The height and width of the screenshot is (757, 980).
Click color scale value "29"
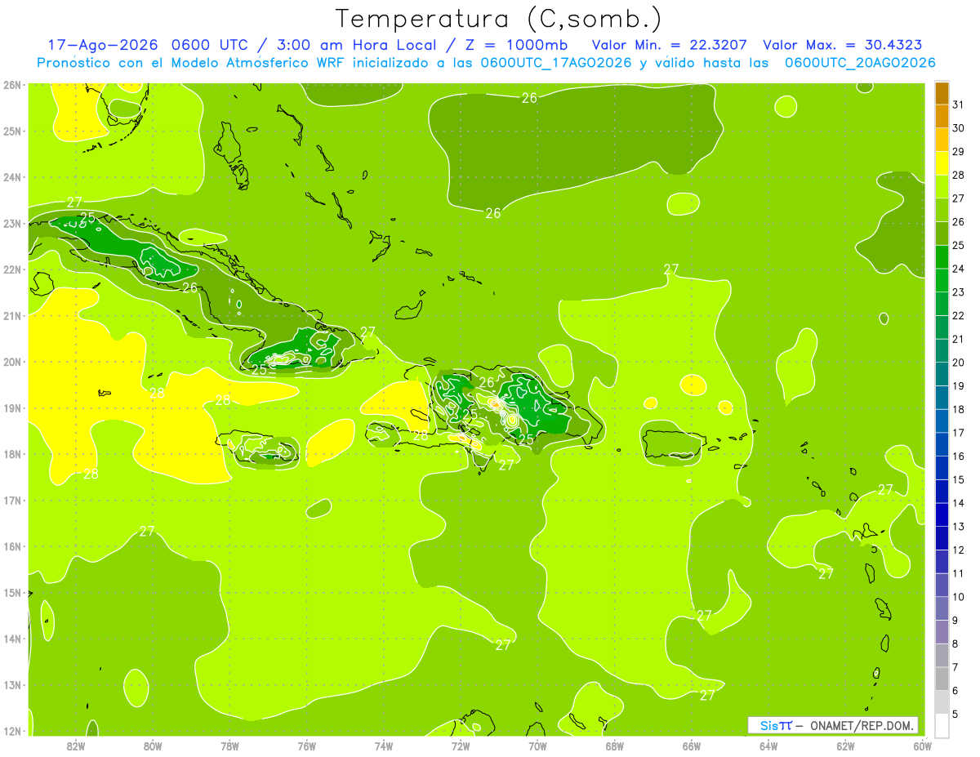click(958, 152)
